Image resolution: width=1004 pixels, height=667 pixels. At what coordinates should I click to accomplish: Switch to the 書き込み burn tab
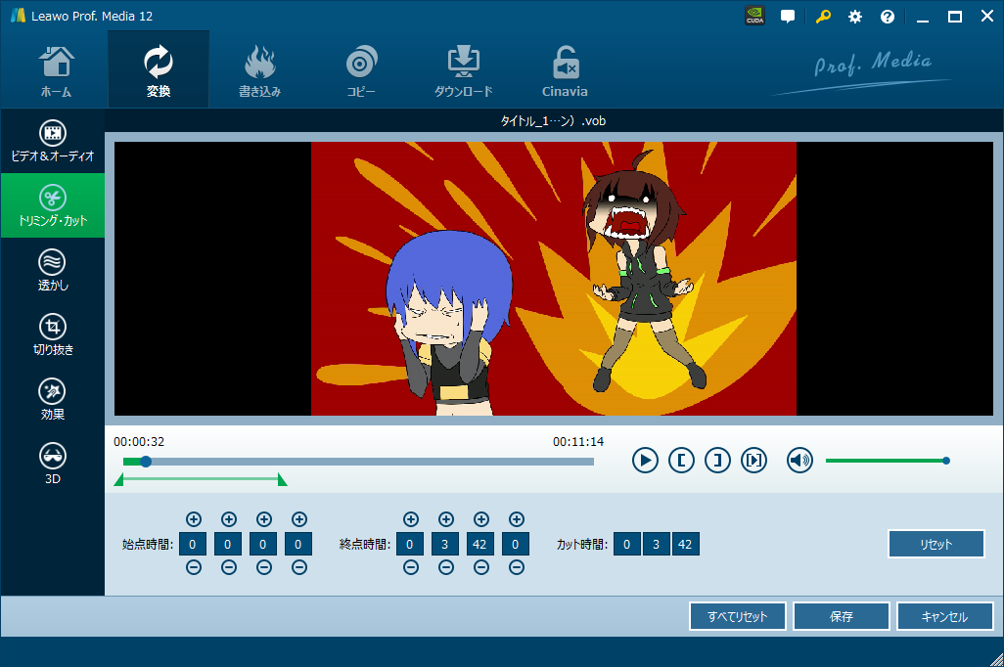[x=259, y=70]
